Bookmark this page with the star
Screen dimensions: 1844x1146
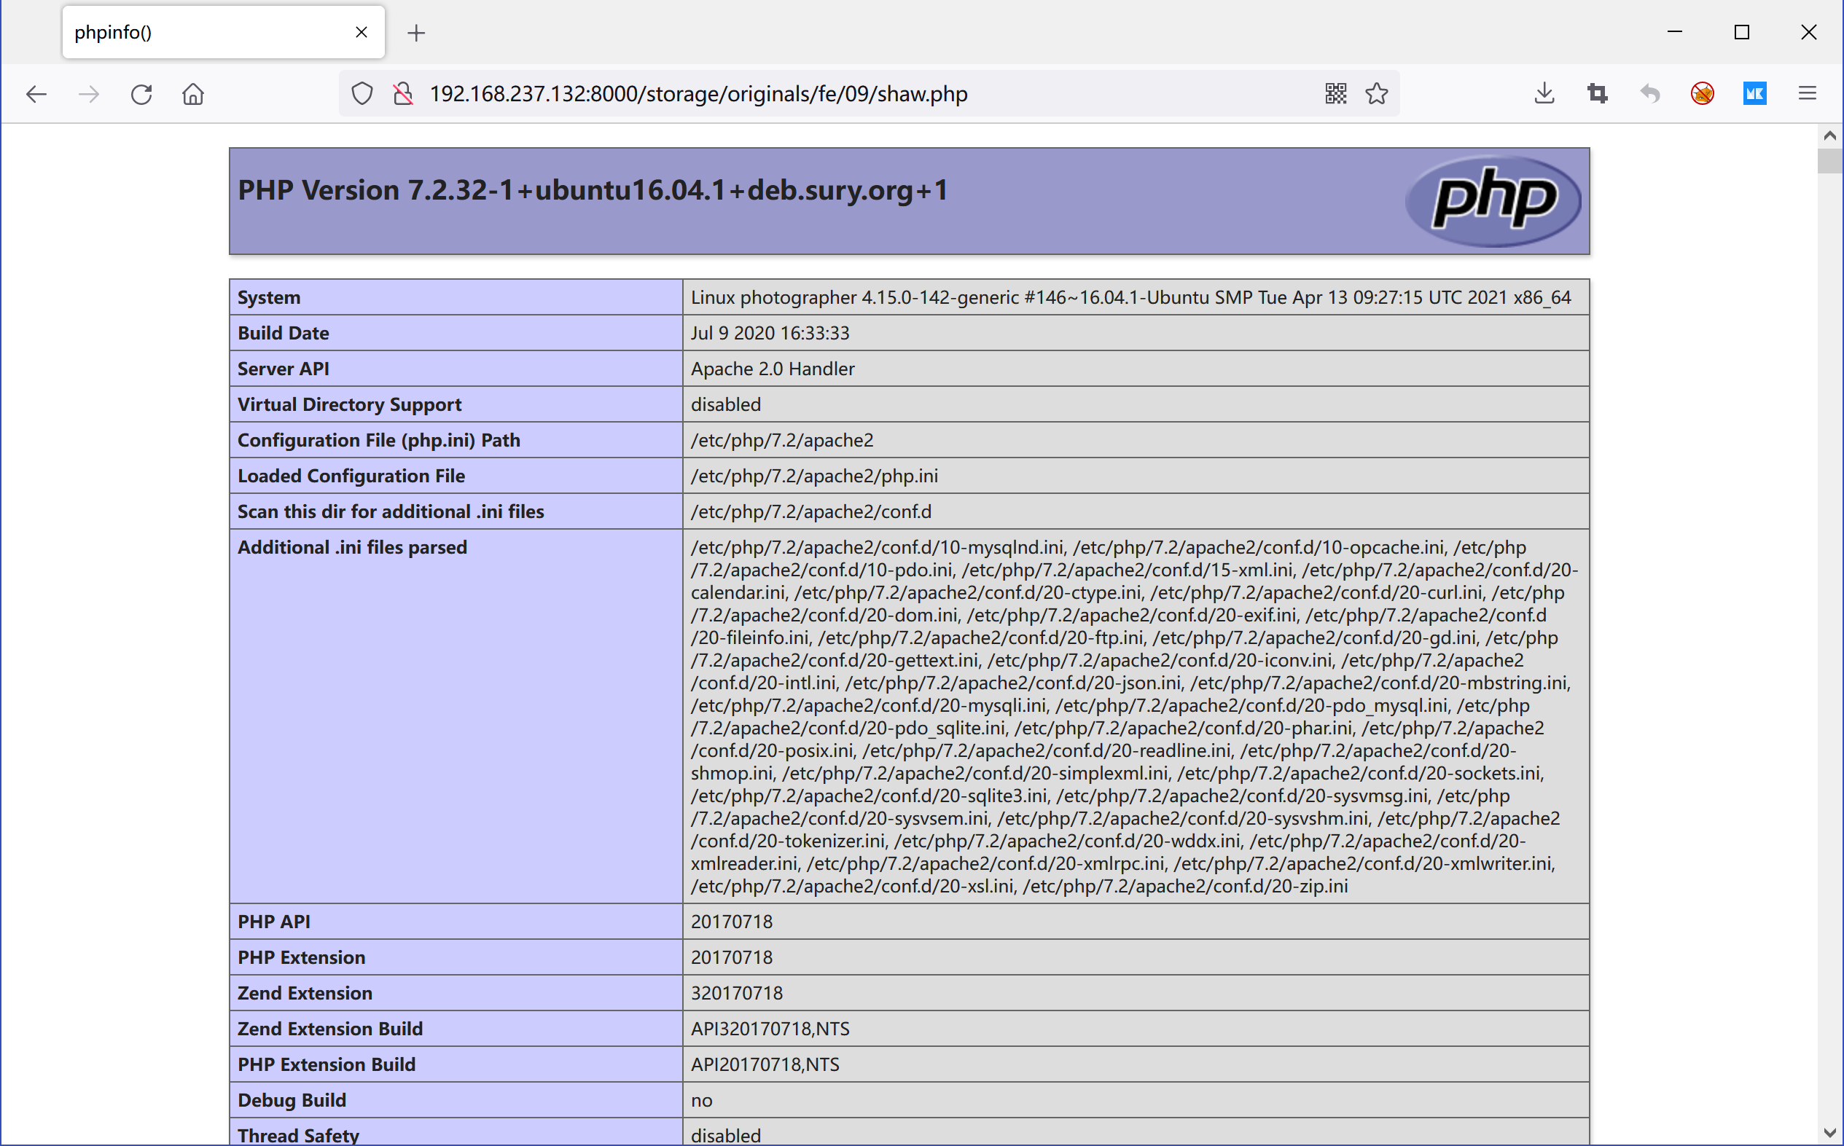[x=1377, y=94]
